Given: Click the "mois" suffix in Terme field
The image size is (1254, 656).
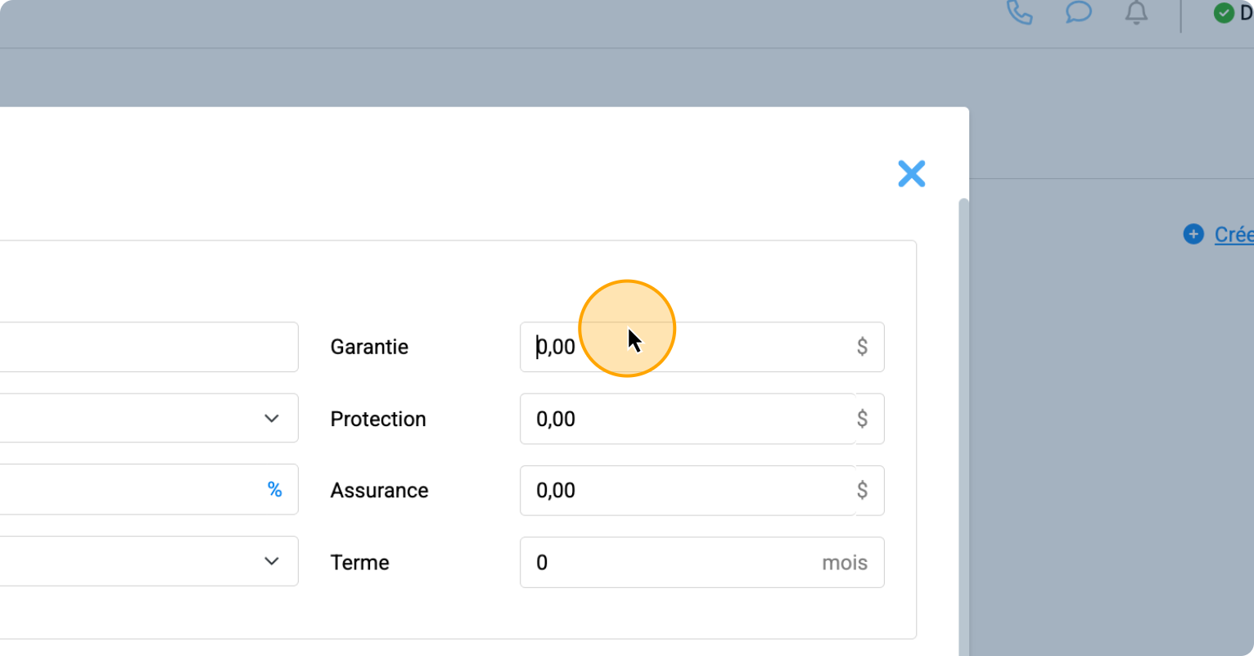Looking at the screenshot, I should tap(844, 563).
